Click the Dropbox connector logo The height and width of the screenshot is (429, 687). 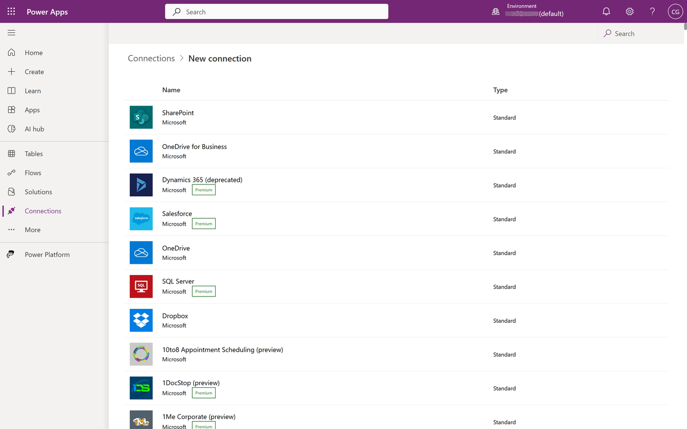pos(141,320)
